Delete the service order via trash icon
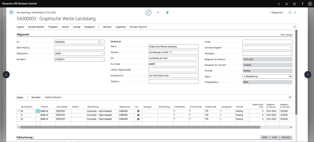 (x=167, y=12)
